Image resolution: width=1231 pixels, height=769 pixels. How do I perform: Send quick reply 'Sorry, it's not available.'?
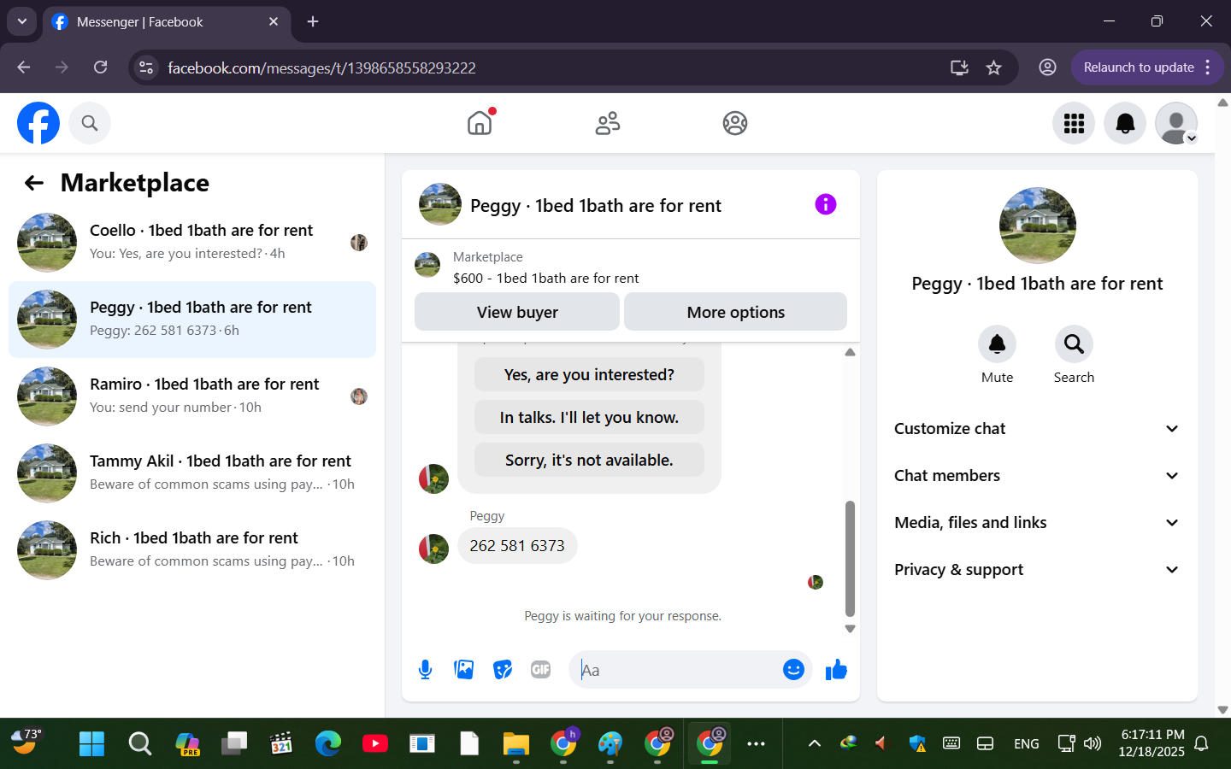click(589, 460)
